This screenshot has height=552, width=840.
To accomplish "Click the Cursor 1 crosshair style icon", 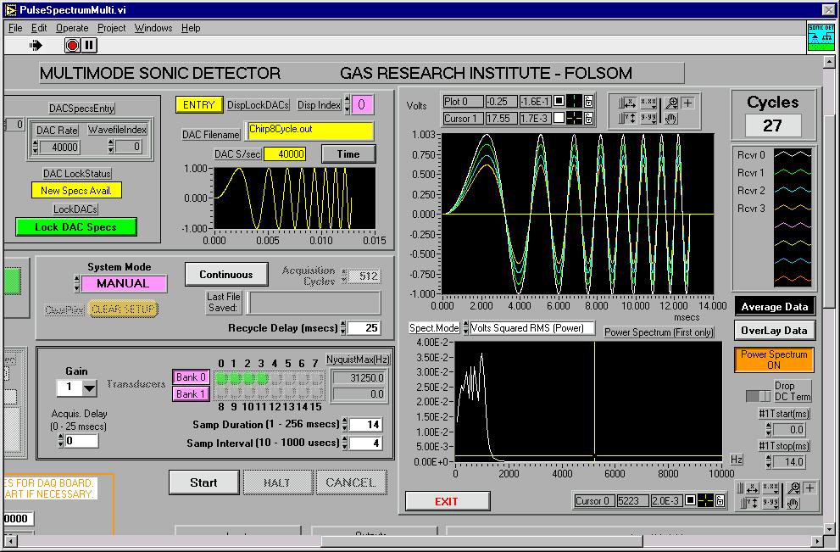I will tap(574, 118).
